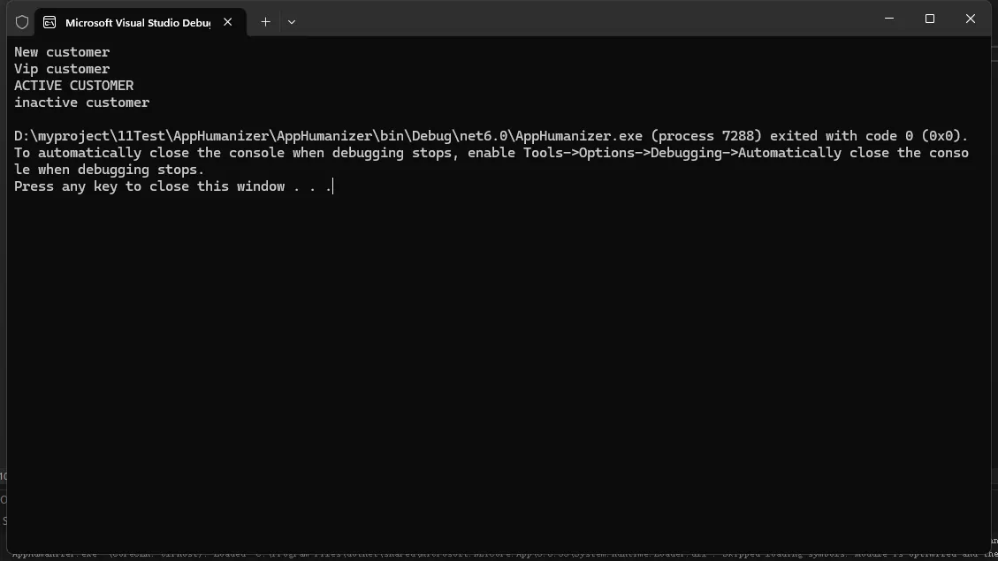Click the "New customer" output line
998x561 pixels.
pos(62,52)
